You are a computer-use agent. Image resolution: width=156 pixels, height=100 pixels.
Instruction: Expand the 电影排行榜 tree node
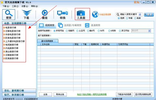tap(4, 28)
